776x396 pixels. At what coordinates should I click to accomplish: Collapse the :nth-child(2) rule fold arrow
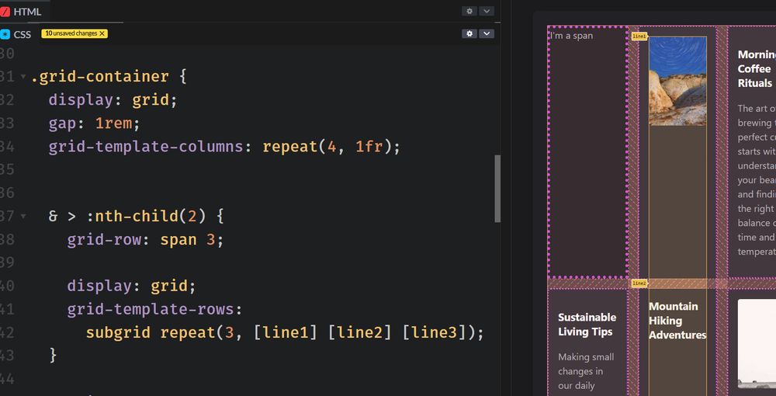pyautogui.click(x=23, y=217)
